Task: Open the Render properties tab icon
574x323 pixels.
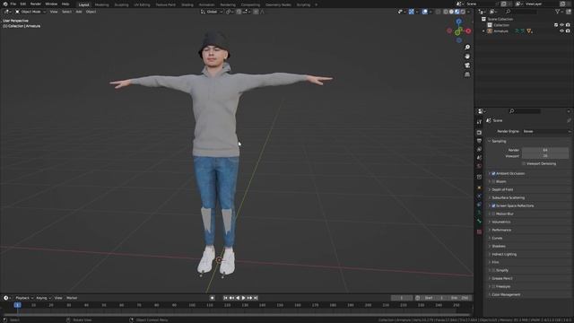Action: [x=479, y=132]
